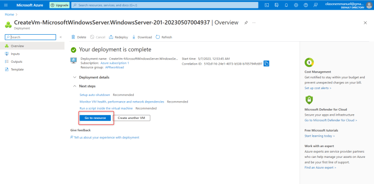This screenshot has width=374, height=184.
Task: Open the Directories and subscriptions filter icon
Action: click(277, 5)
